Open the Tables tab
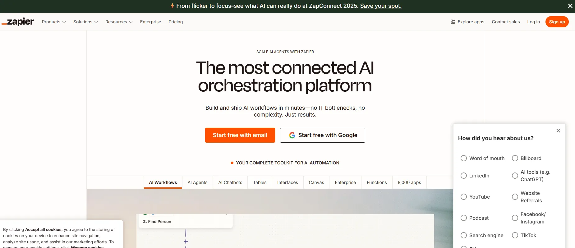575x248 pixels. pos(260,182)
